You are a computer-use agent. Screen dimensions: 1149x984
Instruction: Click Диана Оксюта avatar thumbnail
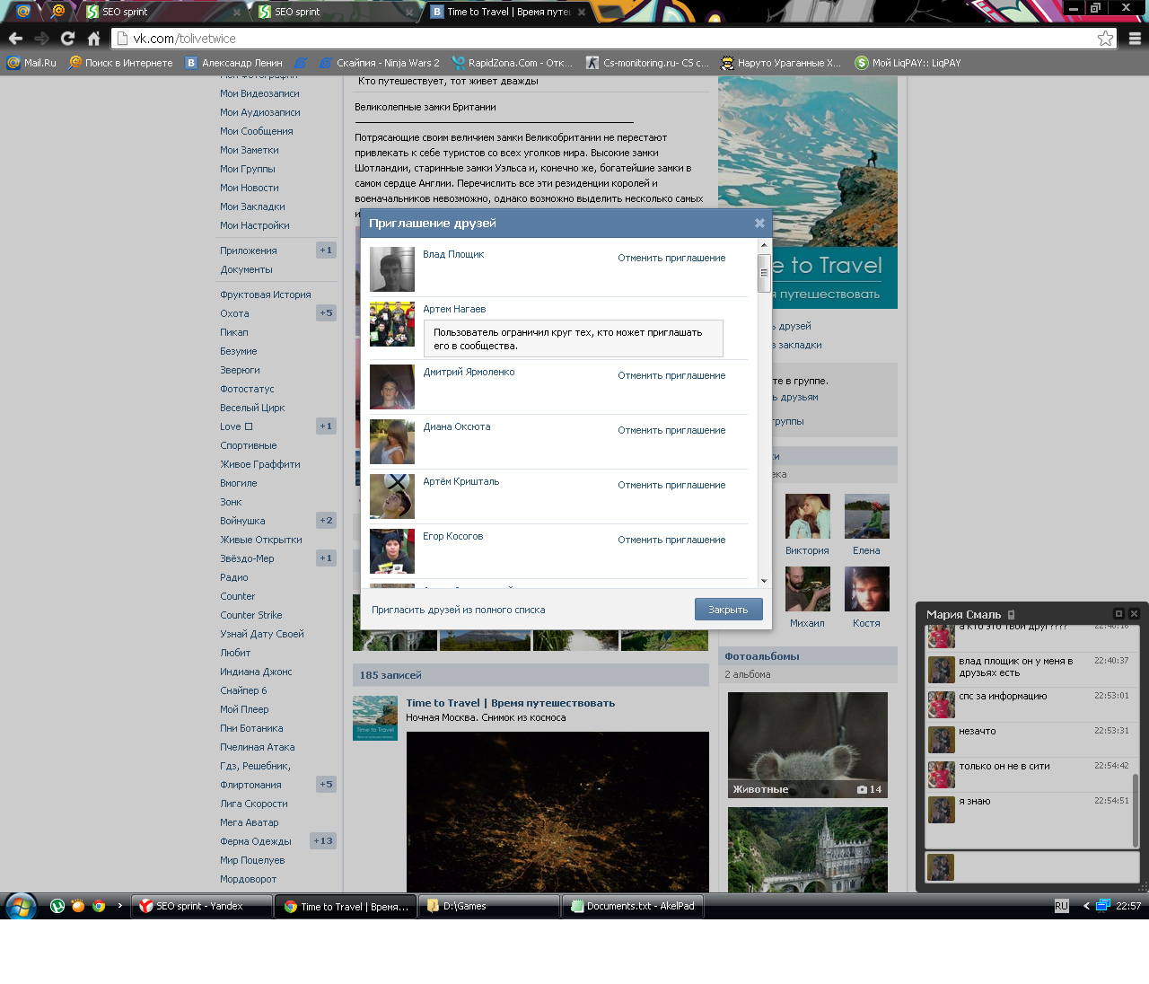click(x=392, y=442)
